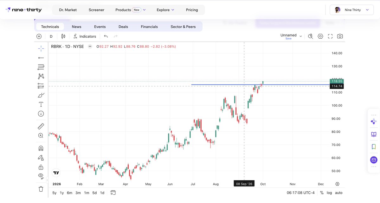This screenshot has width=380, height=203.
Task: Expand the Products menu
Action: (131, 10)
